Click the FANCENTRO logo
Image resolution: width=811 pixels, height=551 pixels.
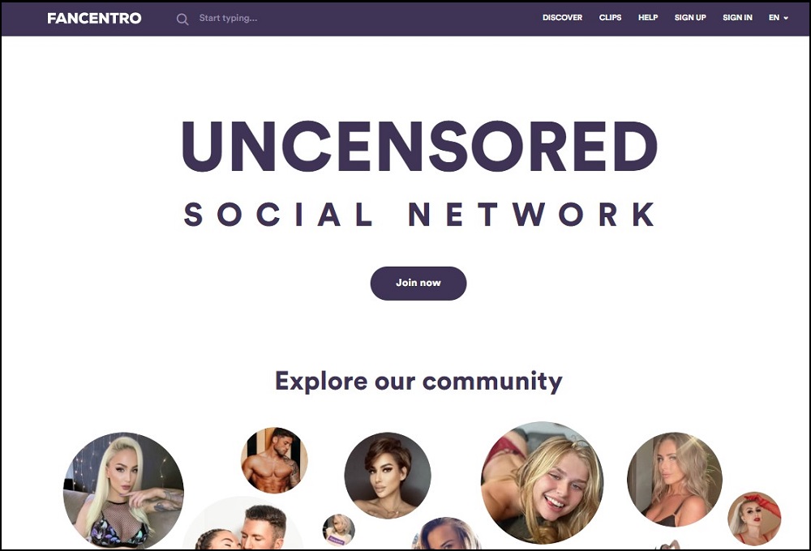(94, 18)
